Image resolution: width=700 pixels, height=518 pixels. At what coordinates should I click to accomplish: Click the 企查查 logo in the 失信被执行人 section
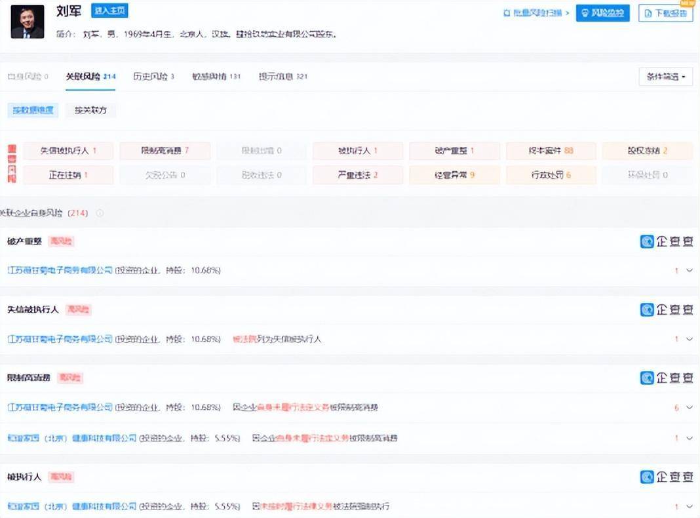pyautogui.click(x=667, y=309)
